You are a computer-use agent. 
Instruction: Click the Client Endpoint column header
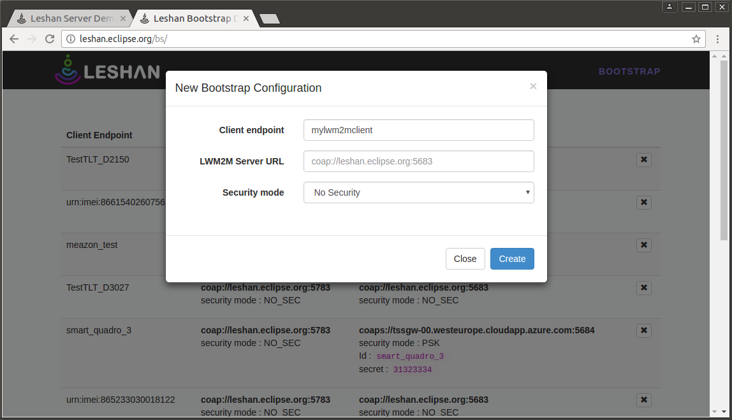[x=99, y=135]
